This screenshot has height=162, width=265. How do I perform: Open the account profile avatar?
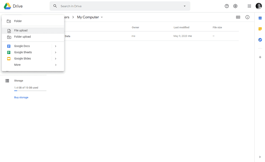pyautogui.click(x=259, y=6)
